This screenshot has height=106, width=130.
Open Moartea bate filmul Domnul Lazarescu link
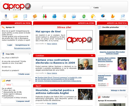click(x=60, y=77)
